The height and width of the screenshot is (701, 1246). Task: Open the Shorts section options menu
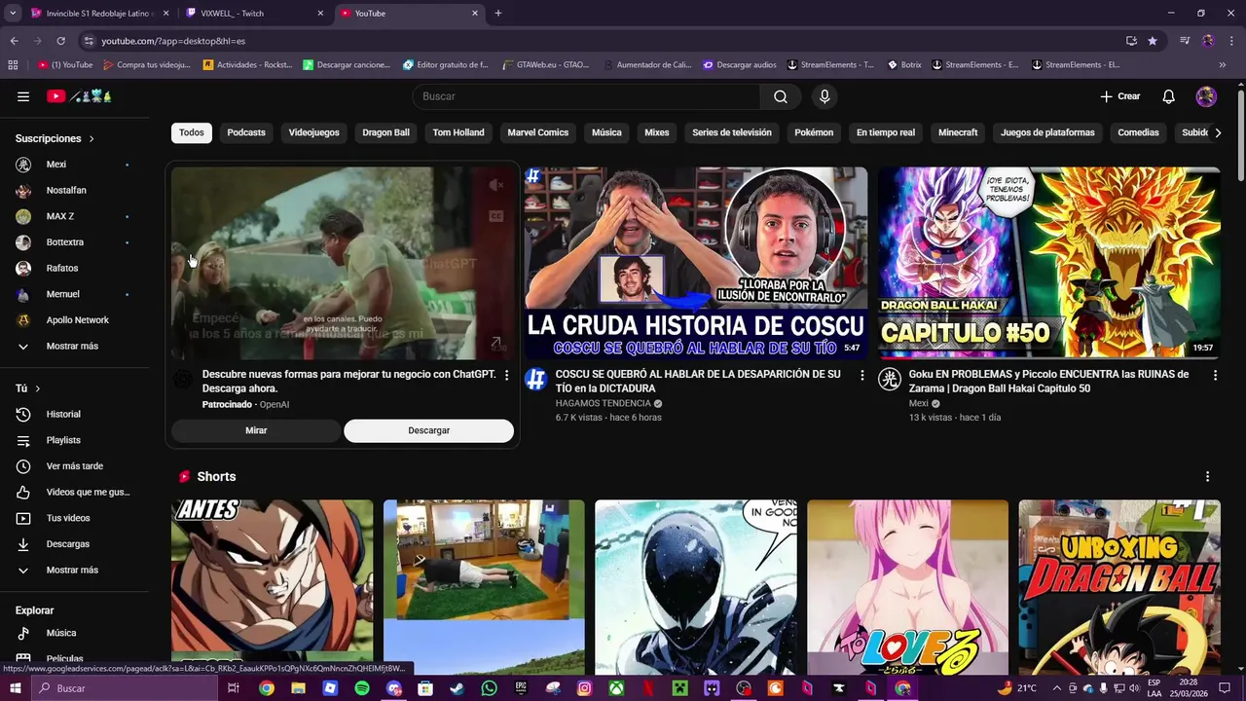pos(1207,477)
